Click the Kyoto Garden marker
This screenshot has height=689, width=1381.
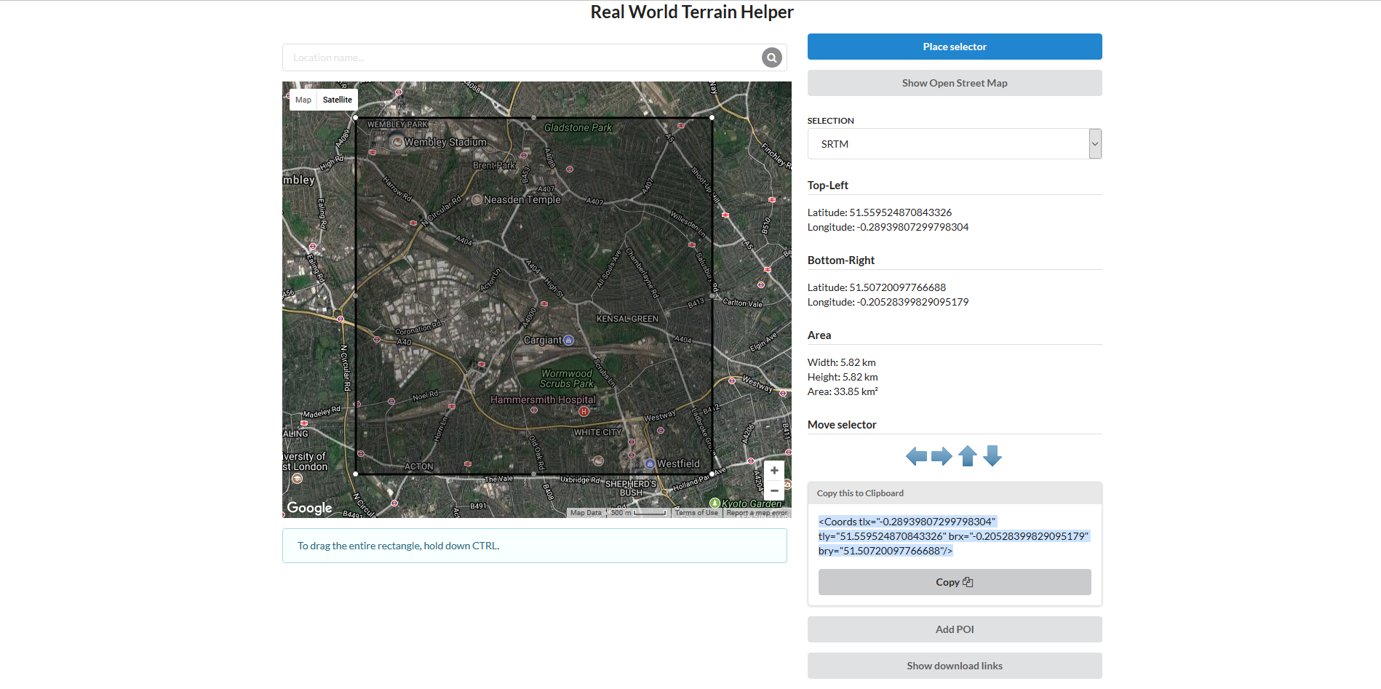pyautogui.click(x=715, y=503)
